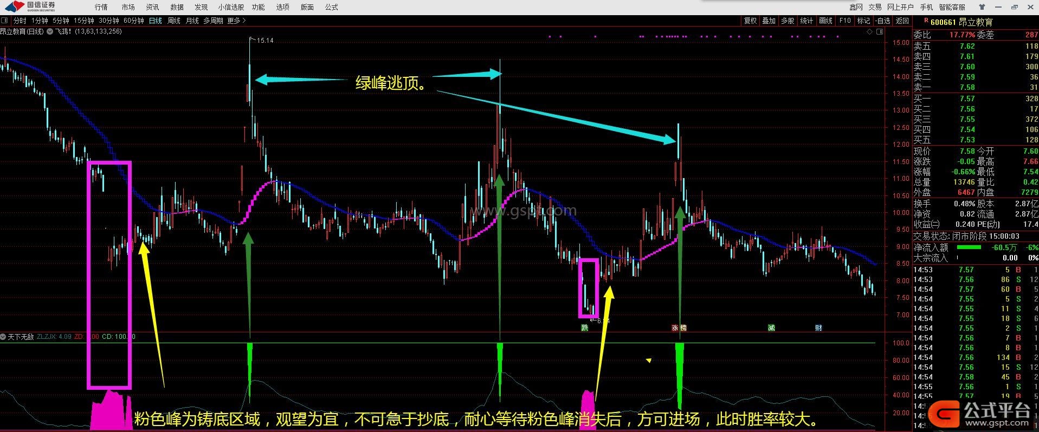Viewport: 1039px width, 432px height.
Task: Click the 昂立教育(日线) chart label
Action: pyautogui.click(x=22, y=31)
